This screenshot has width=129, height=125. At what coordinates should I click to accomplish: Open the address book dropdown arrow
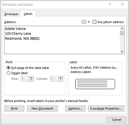click(x=89, y=22)
